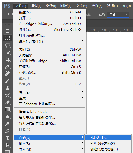This screenshot has width=133, height=153.
Task: Select the Artboard tool in toolbar
Action: pos(7,31)
